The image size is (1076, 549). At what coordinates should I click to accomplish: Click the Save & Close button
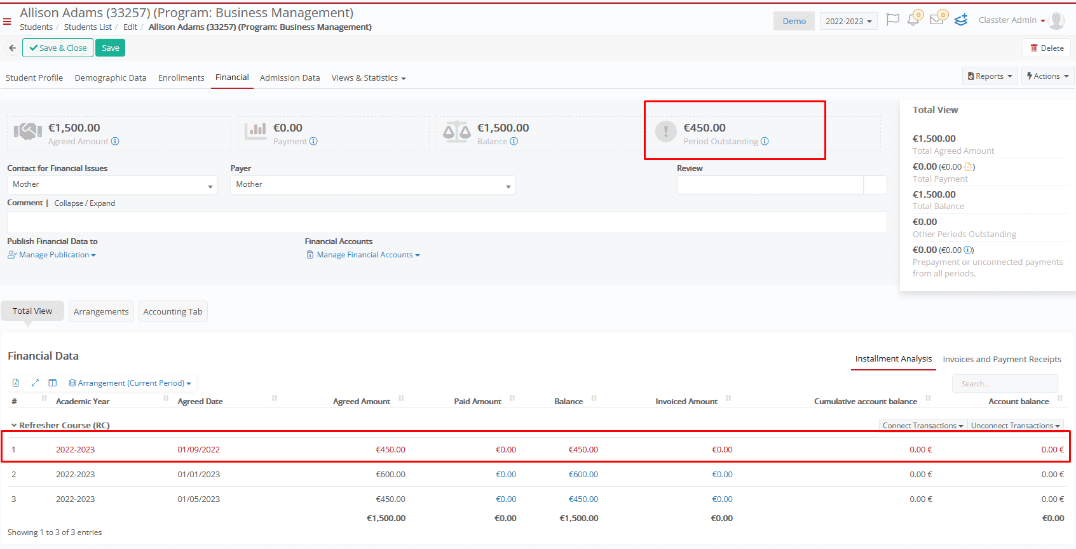58,48
